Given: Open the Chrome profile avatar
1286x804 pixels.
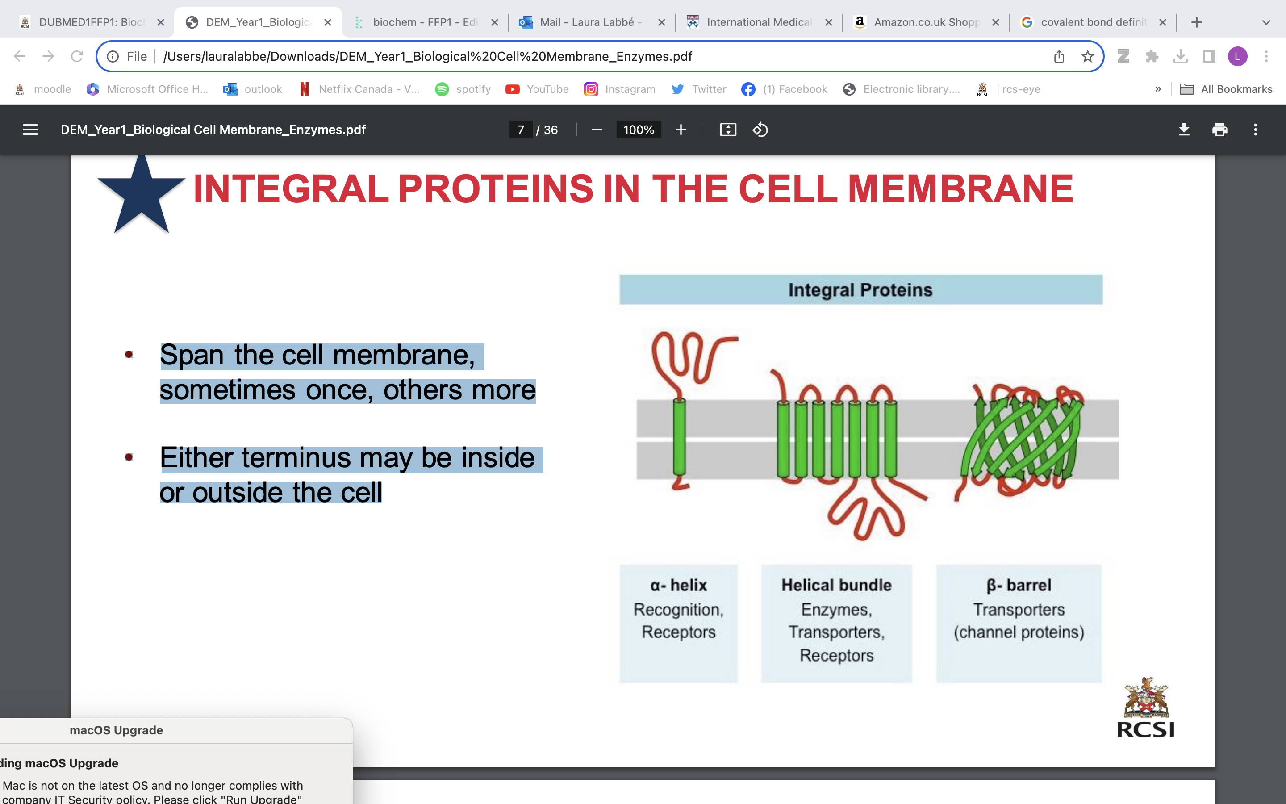Looking at the screenshot, I should [1238, 56].
